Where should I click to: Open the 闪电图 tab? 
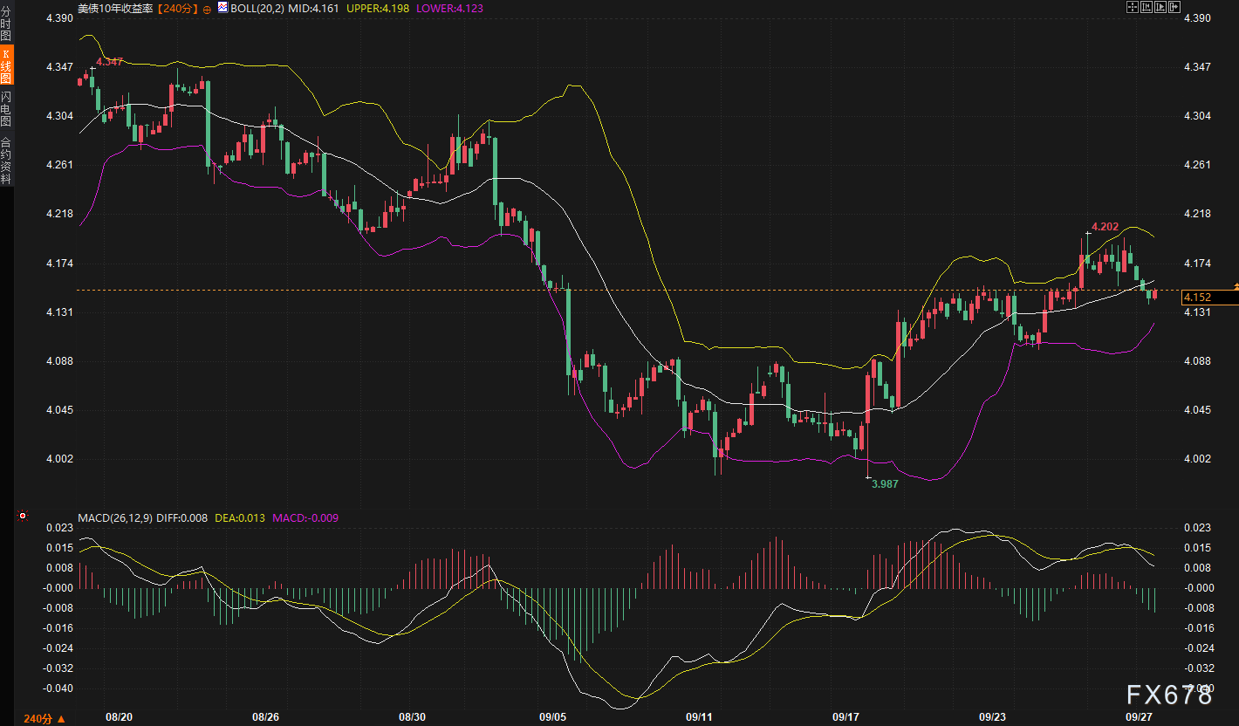(6, 108)
